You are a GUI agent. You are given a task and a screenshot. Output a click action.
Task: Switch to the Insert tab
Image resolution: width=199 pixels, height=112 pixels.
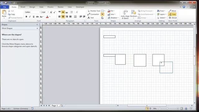click(x=23, y=7)
